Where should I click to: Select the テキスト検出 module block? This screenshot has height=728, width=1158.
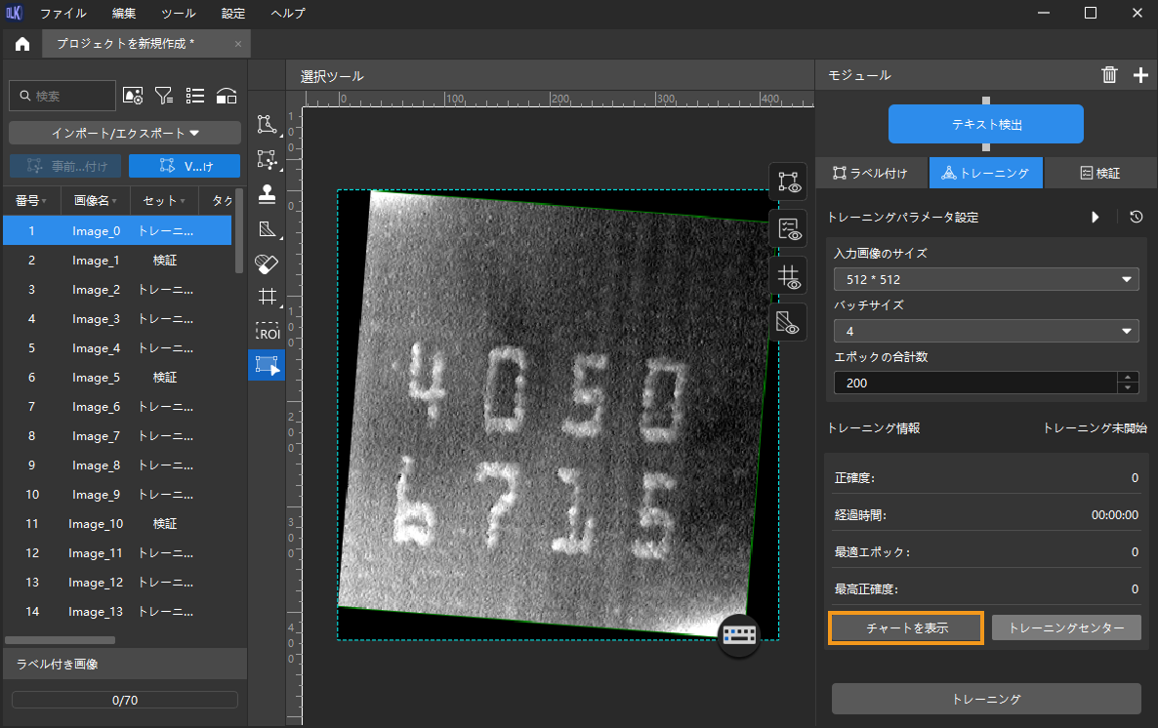point(986,124)
